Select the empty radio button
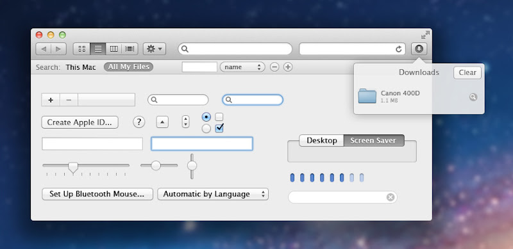 click(206, 129)
